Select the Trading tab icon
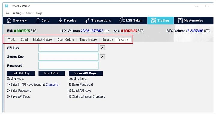 tap(154, 20)
